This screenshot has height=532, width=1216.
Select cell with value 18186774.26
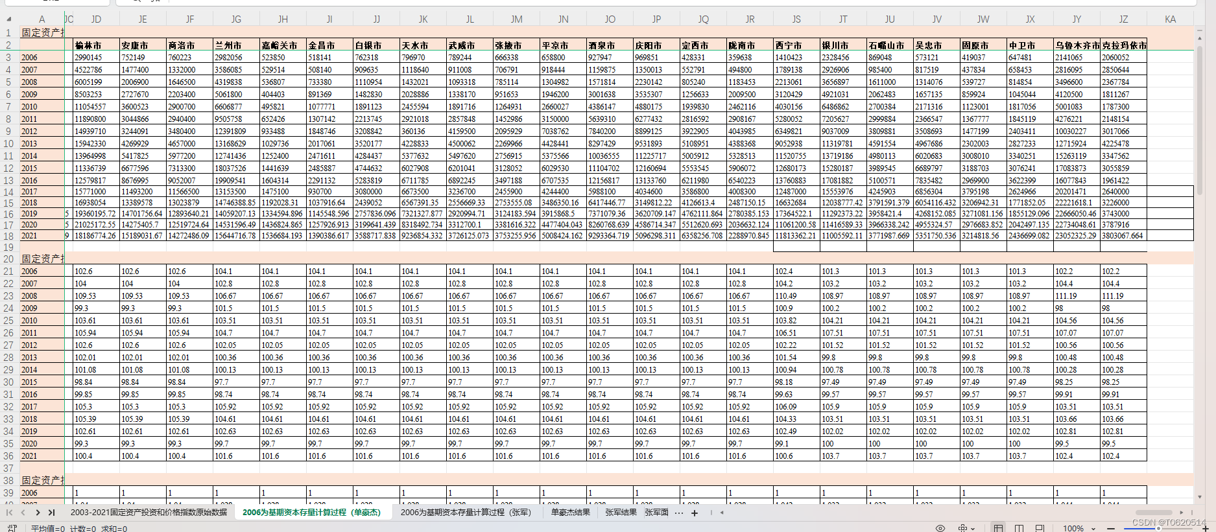click(96, 236)
